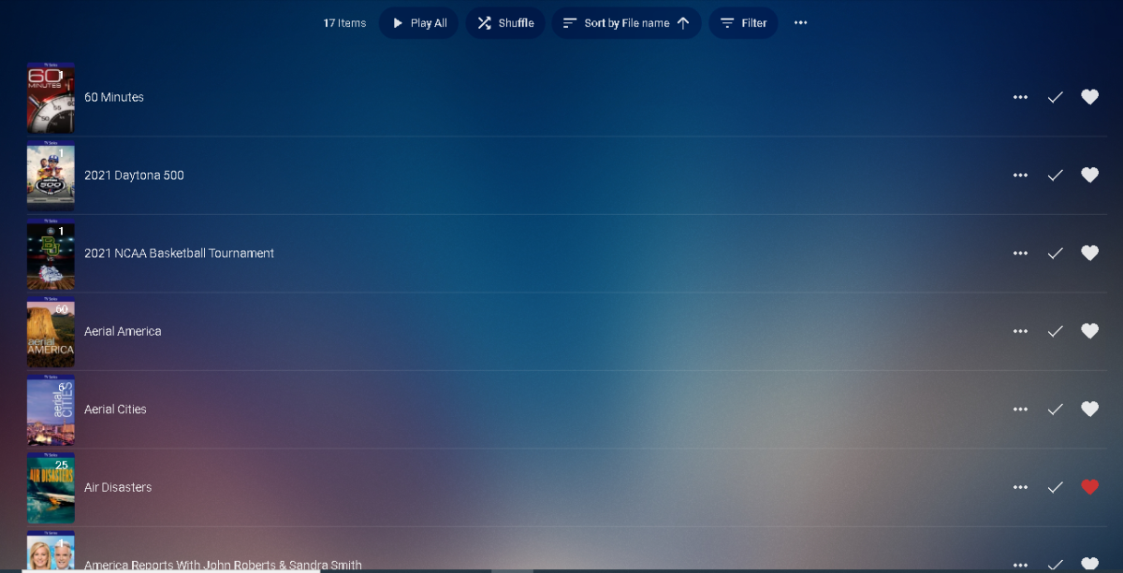Shuffle the item list
This screenshot has height=573, width=1123.
(x=505, y=23)
